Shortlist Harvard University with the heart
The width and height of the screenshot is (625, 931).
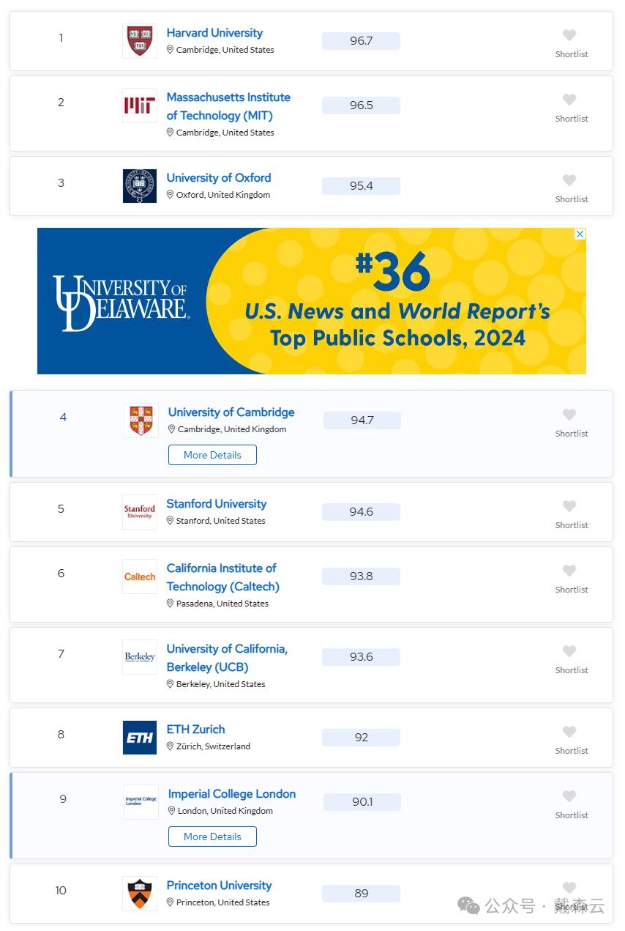(569, 35)
